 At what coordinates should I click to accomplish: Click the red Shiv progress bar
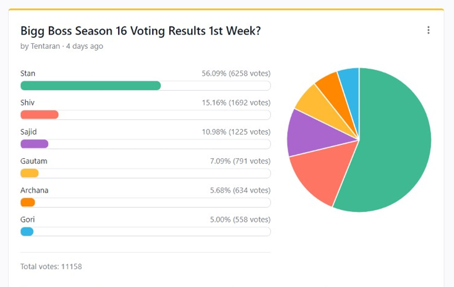(x=39, y=115)
